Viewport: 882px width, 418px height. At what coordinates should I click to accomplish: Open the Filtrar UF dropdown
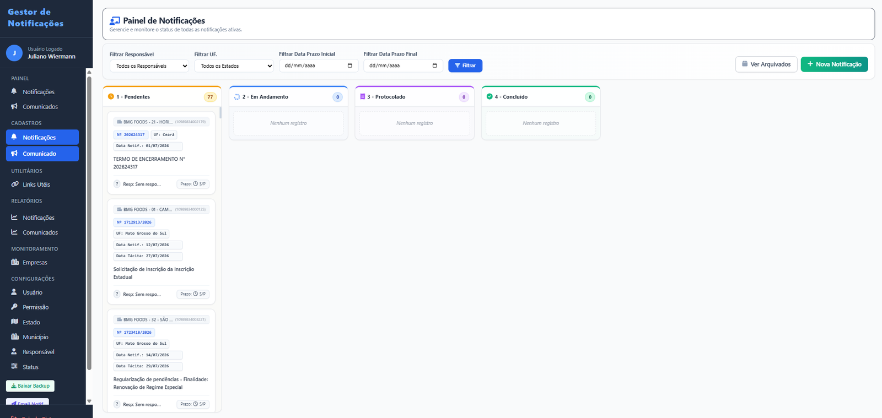(234, 66)
